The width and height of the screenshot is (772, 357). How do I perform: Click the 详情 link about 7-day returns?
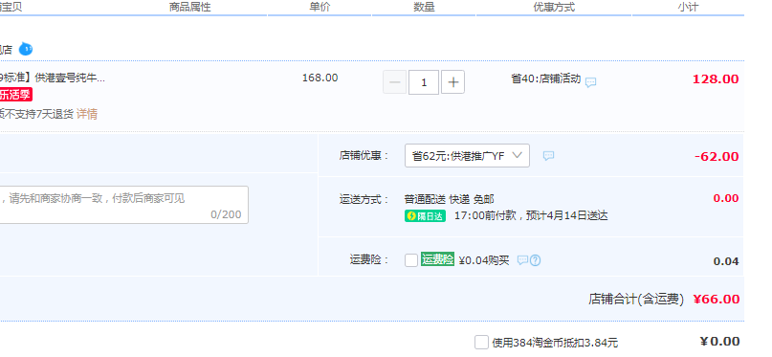(x=87, y=114)
